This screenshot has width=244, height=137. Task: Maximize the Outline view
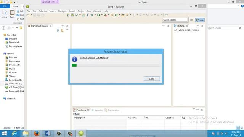click(x=202, y=26)
